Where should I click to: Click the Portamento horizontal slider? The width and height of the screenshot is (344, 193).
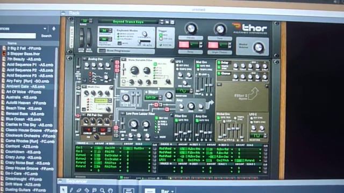(x=144, y=41)
